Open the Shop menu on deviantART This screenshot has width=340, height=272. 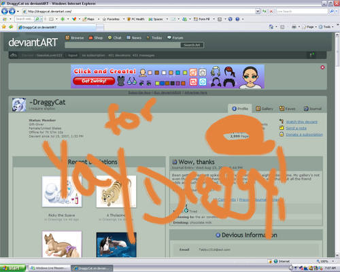[x=96, y=37]
